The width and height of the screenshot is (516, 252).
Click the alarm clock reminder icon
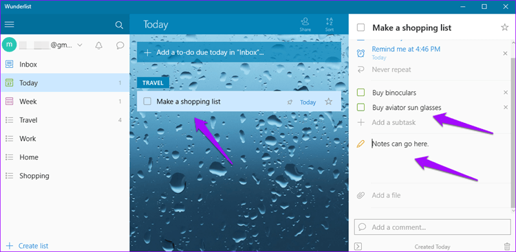[x=361, y=53]
